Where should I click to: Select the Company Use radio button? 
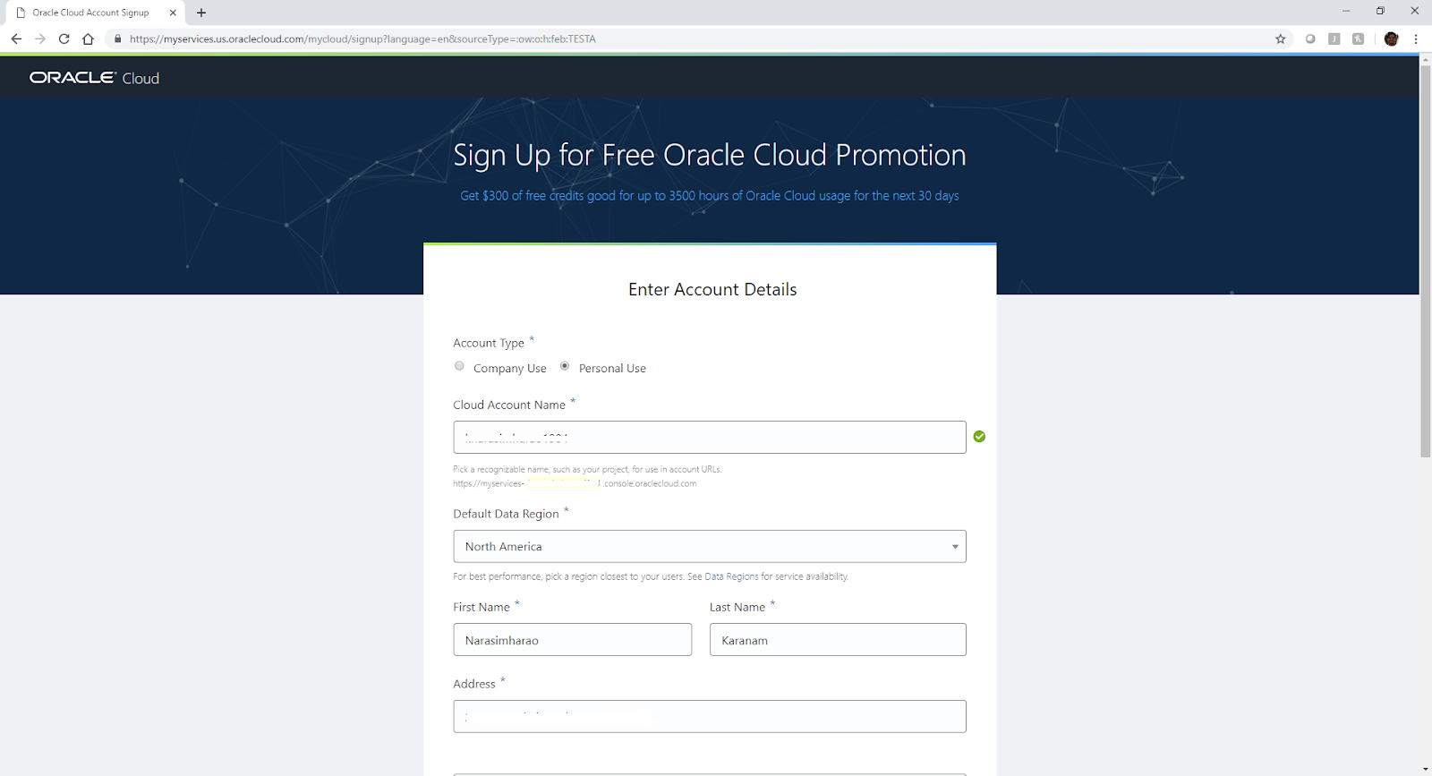(x=459, y=366)
